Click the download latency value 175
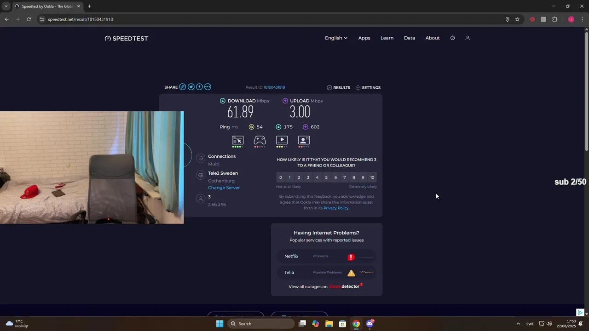 tap(288, 127)
